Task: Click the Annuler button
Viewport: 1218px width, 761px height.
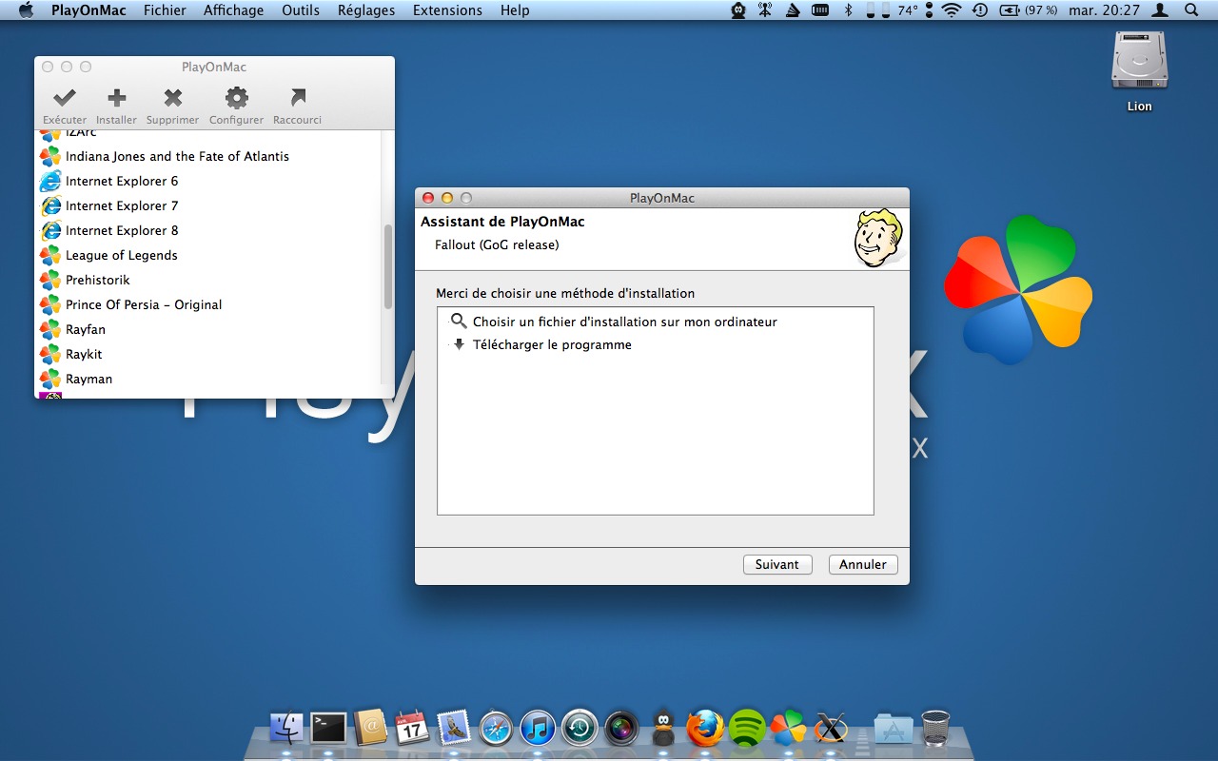Action: (862, 564)
